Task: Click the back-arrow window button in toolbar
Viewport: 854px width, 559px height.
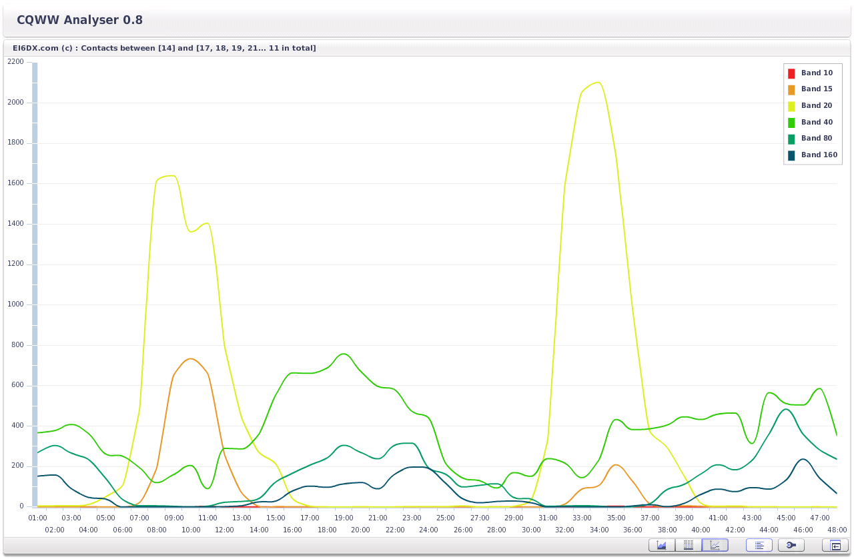Action: tap(835, 545)
